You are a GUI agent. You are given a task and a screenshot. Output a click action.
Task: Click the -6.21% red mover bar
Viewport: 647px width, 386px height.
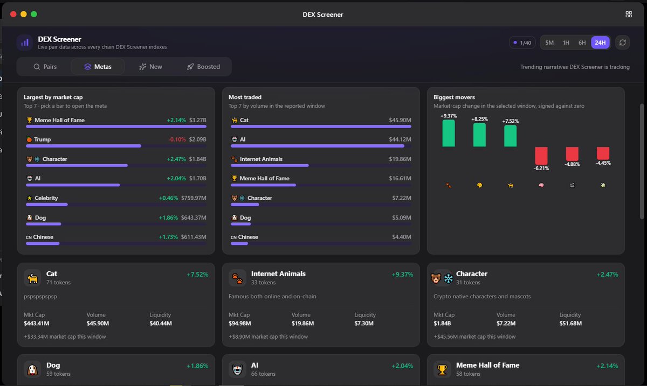click(541, 156)
